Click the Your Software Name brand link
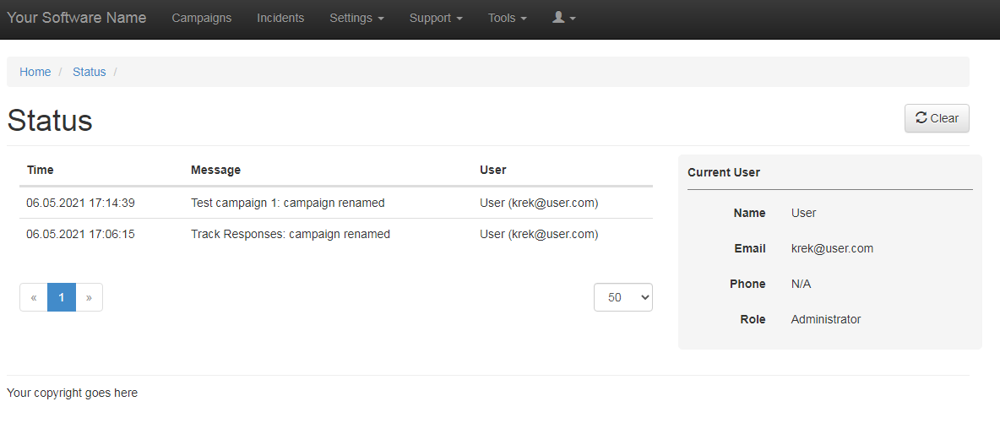 (77, 18)
